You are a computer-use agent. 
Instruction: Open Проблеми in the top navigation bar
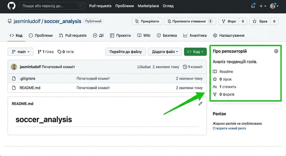click(x=125, y=6)
